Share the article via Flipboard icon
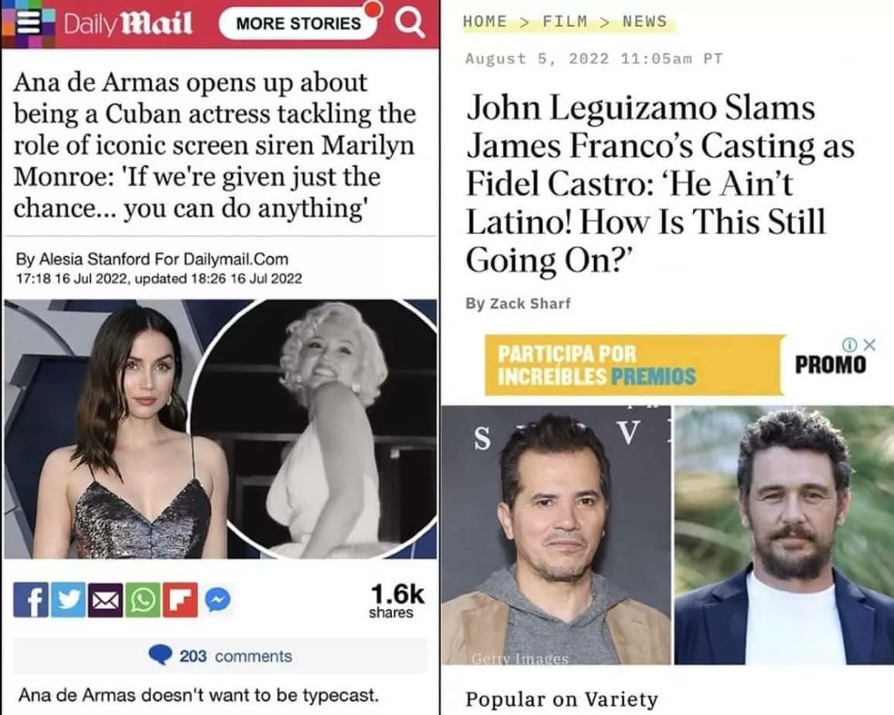This screenshot has height=715, width=894. [x=180, y=599]
